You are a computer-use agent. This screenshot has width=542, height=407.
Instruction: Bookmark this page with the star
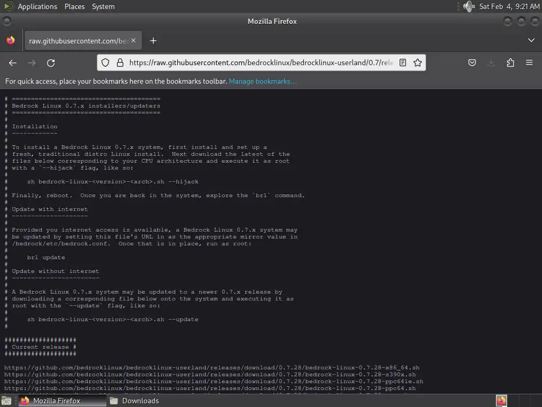coord(418,63)
